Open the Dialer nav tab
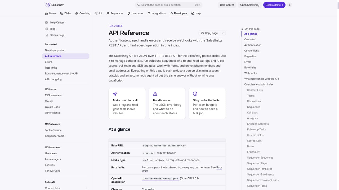The height and width of the screenshot is (190, 339). (65, 13)
